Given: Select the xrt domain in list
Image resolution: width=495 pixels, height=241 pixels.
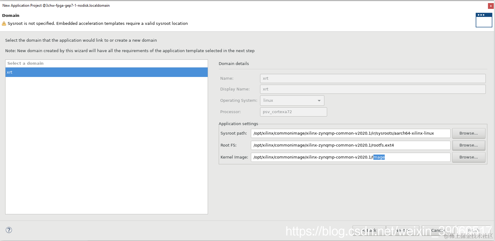Looking at the screenshot, I should click(x=107, y=72).
